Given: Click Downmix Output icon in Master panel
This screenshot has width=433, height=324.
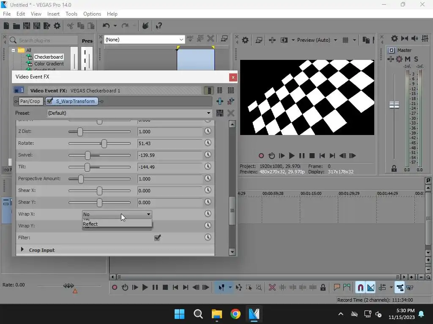Looking at the screenshot, I should click(405, 38).
